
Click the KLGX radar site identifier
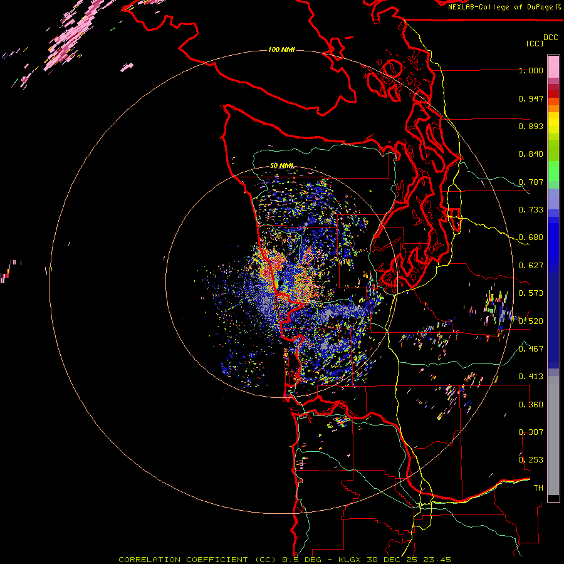pyautogui.click(x=350, y=560)
